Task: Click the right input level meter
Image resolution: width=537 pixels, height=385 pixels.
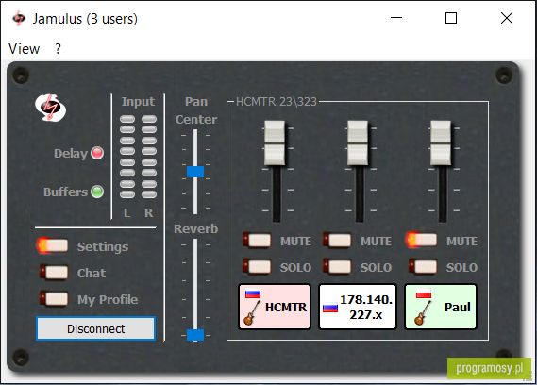Action: 149,157
